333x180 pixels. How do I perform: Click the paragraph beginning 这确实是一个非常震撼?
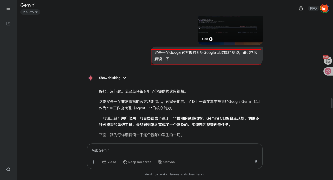(x=179, y=105)
